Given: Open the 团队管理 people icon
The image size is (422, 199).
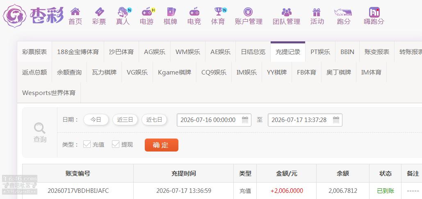Looking at the screenshot, I should pos(286,12).
